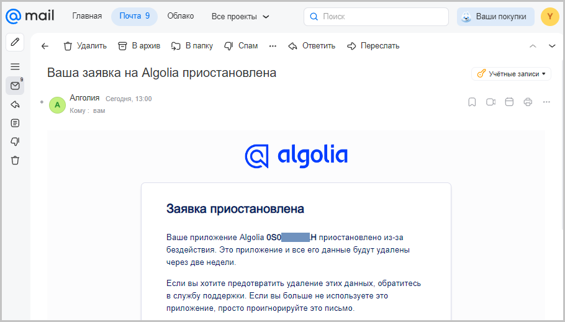Image resolution: width=565 pixels, height=322 pixels.
Task: Click the Удалить delete button
Action: click(x=85, y=46)
